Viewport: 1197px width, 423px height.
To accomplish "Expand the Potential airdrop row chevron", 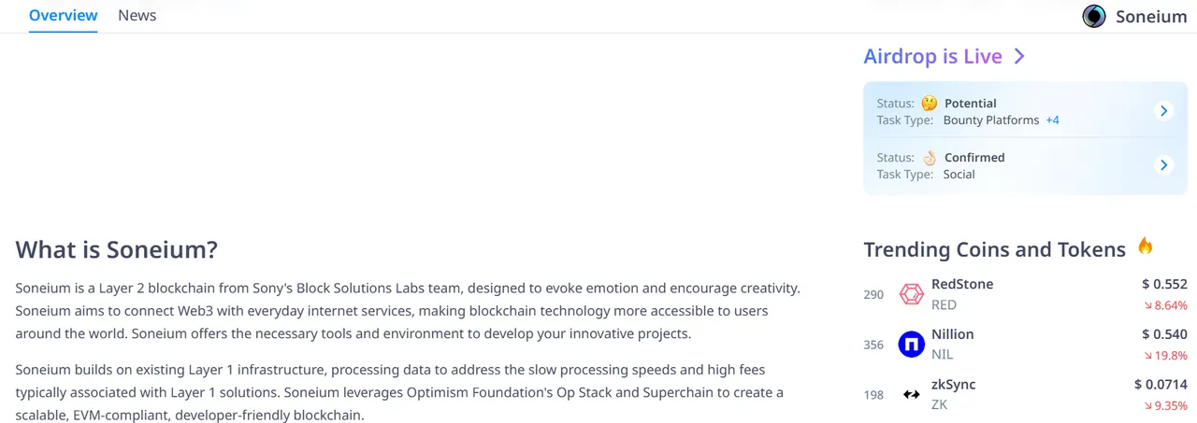I will click(1164, 111).
